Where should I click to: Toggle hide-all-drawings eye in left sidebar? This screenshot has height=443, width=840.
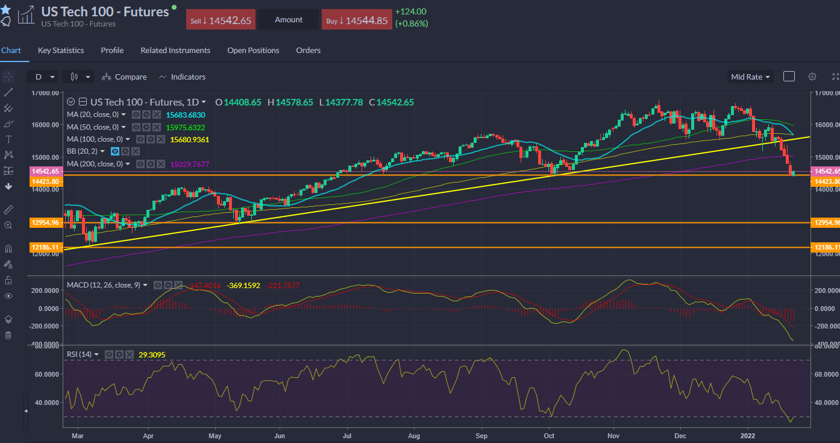point(8,296)
